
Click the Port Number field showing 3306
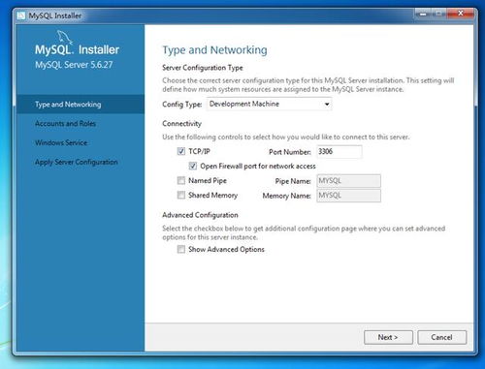[339, 152]
